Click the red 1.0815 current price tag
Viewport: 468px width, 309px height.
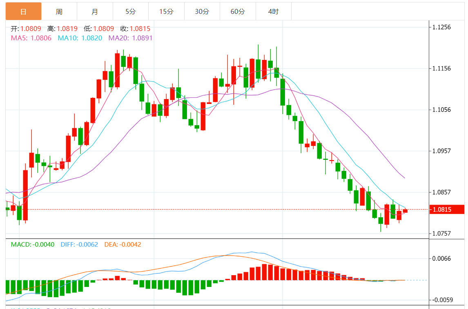[447, 210]
